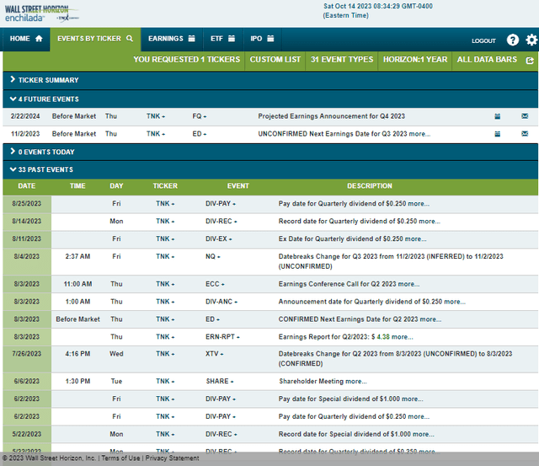This screenshot has width=539, height=466.
Task: Sort by the TIME column header
Action: (x=77, y=186)
